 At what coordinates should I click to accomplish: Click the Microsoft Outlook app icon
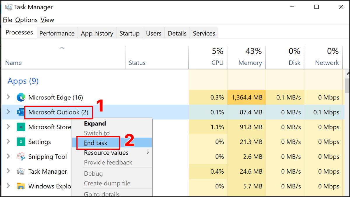pos(21,112)
